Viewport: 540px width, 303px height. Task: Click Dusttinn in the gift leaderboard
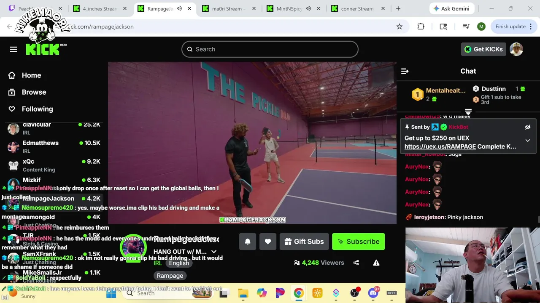click(494, 89)
